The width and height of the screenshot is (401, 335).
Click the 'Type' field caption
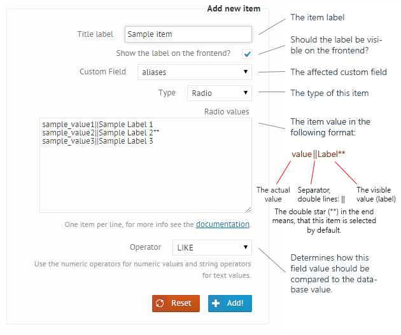pyautogui.click(x=167, y=93)
